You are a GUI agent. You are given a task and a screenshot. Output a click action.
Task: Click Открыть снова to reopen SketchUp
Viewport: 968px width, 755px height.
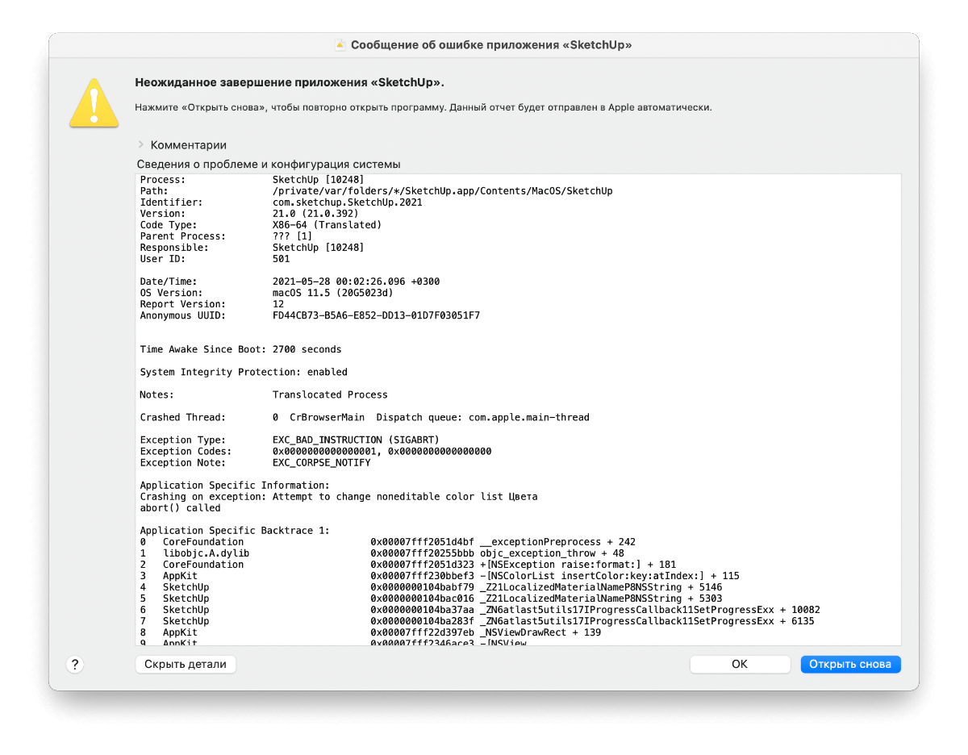[x=850, y=665]
